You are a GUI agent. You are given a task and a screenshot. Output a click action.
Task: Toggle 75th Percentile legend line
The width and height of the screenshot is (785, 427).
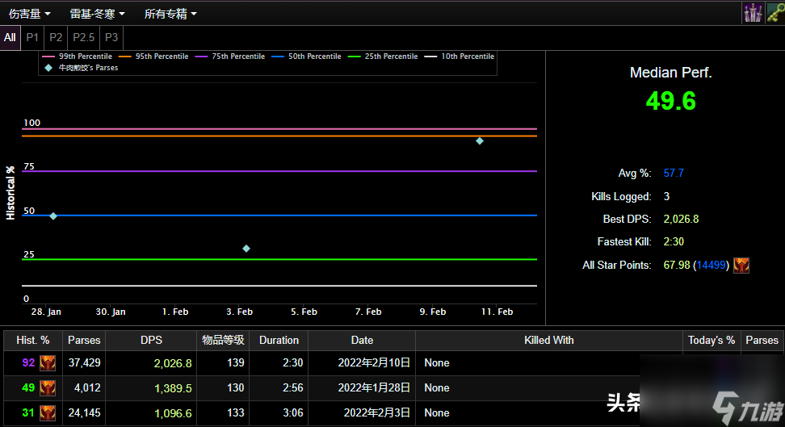pos(230,57)
